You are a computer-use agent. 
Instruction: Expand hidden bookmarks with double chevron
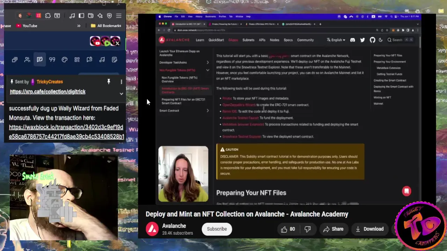79,26
